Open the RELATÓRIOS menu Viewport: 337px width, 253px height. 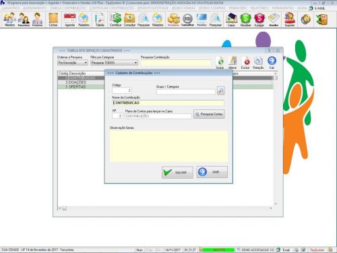259,8
